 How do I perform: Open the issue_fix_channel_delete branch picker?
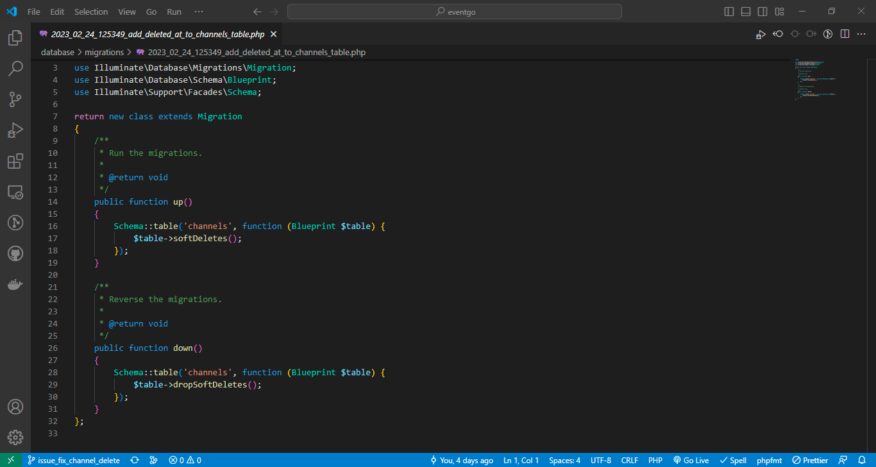click(74, 460)
